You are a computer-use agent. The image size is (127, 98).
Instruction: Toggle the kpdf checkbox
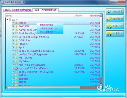point(13,47)
